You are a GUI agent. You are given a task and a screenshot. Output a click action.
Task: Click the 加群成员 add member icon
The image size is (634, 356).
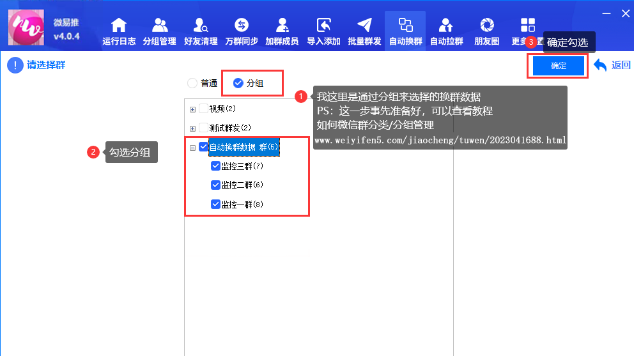click(x=282, y=26)
